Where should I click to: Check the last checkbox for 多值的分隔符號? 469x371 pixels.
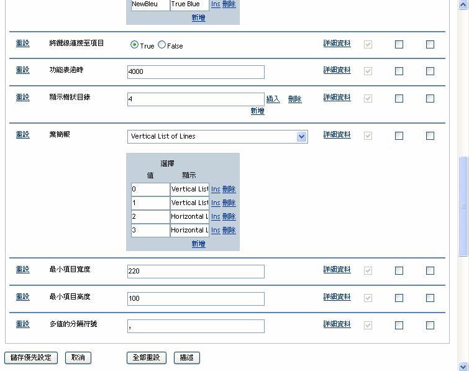[430, 325]
